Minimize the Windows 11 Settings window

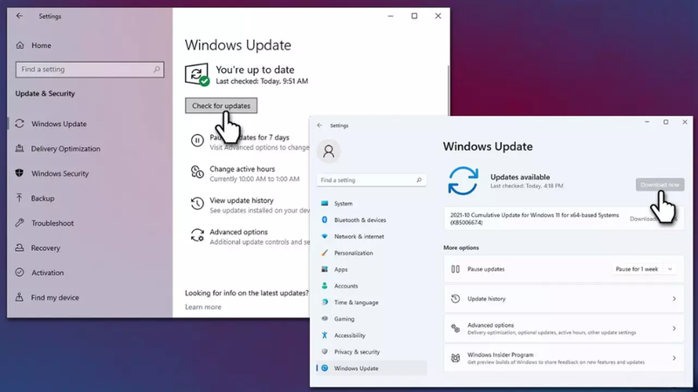point(647,122)
